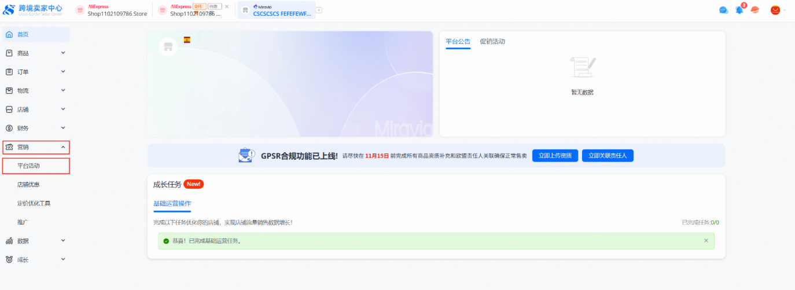Click the first AliExpress shop avatar icon

[80, 10]
